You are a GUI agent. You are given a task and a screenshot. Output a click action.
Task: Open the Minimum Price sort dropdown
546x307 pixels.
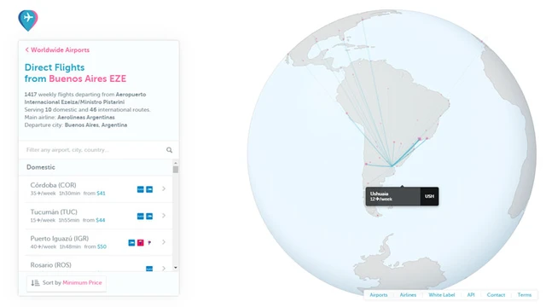pos(82,282)
